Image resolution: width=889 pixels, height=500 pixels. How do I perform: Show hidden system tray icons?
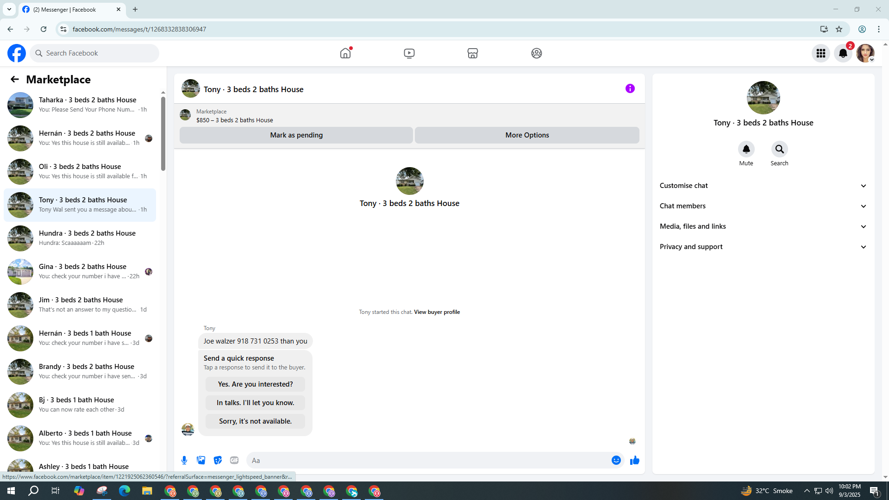pos(807,491)
